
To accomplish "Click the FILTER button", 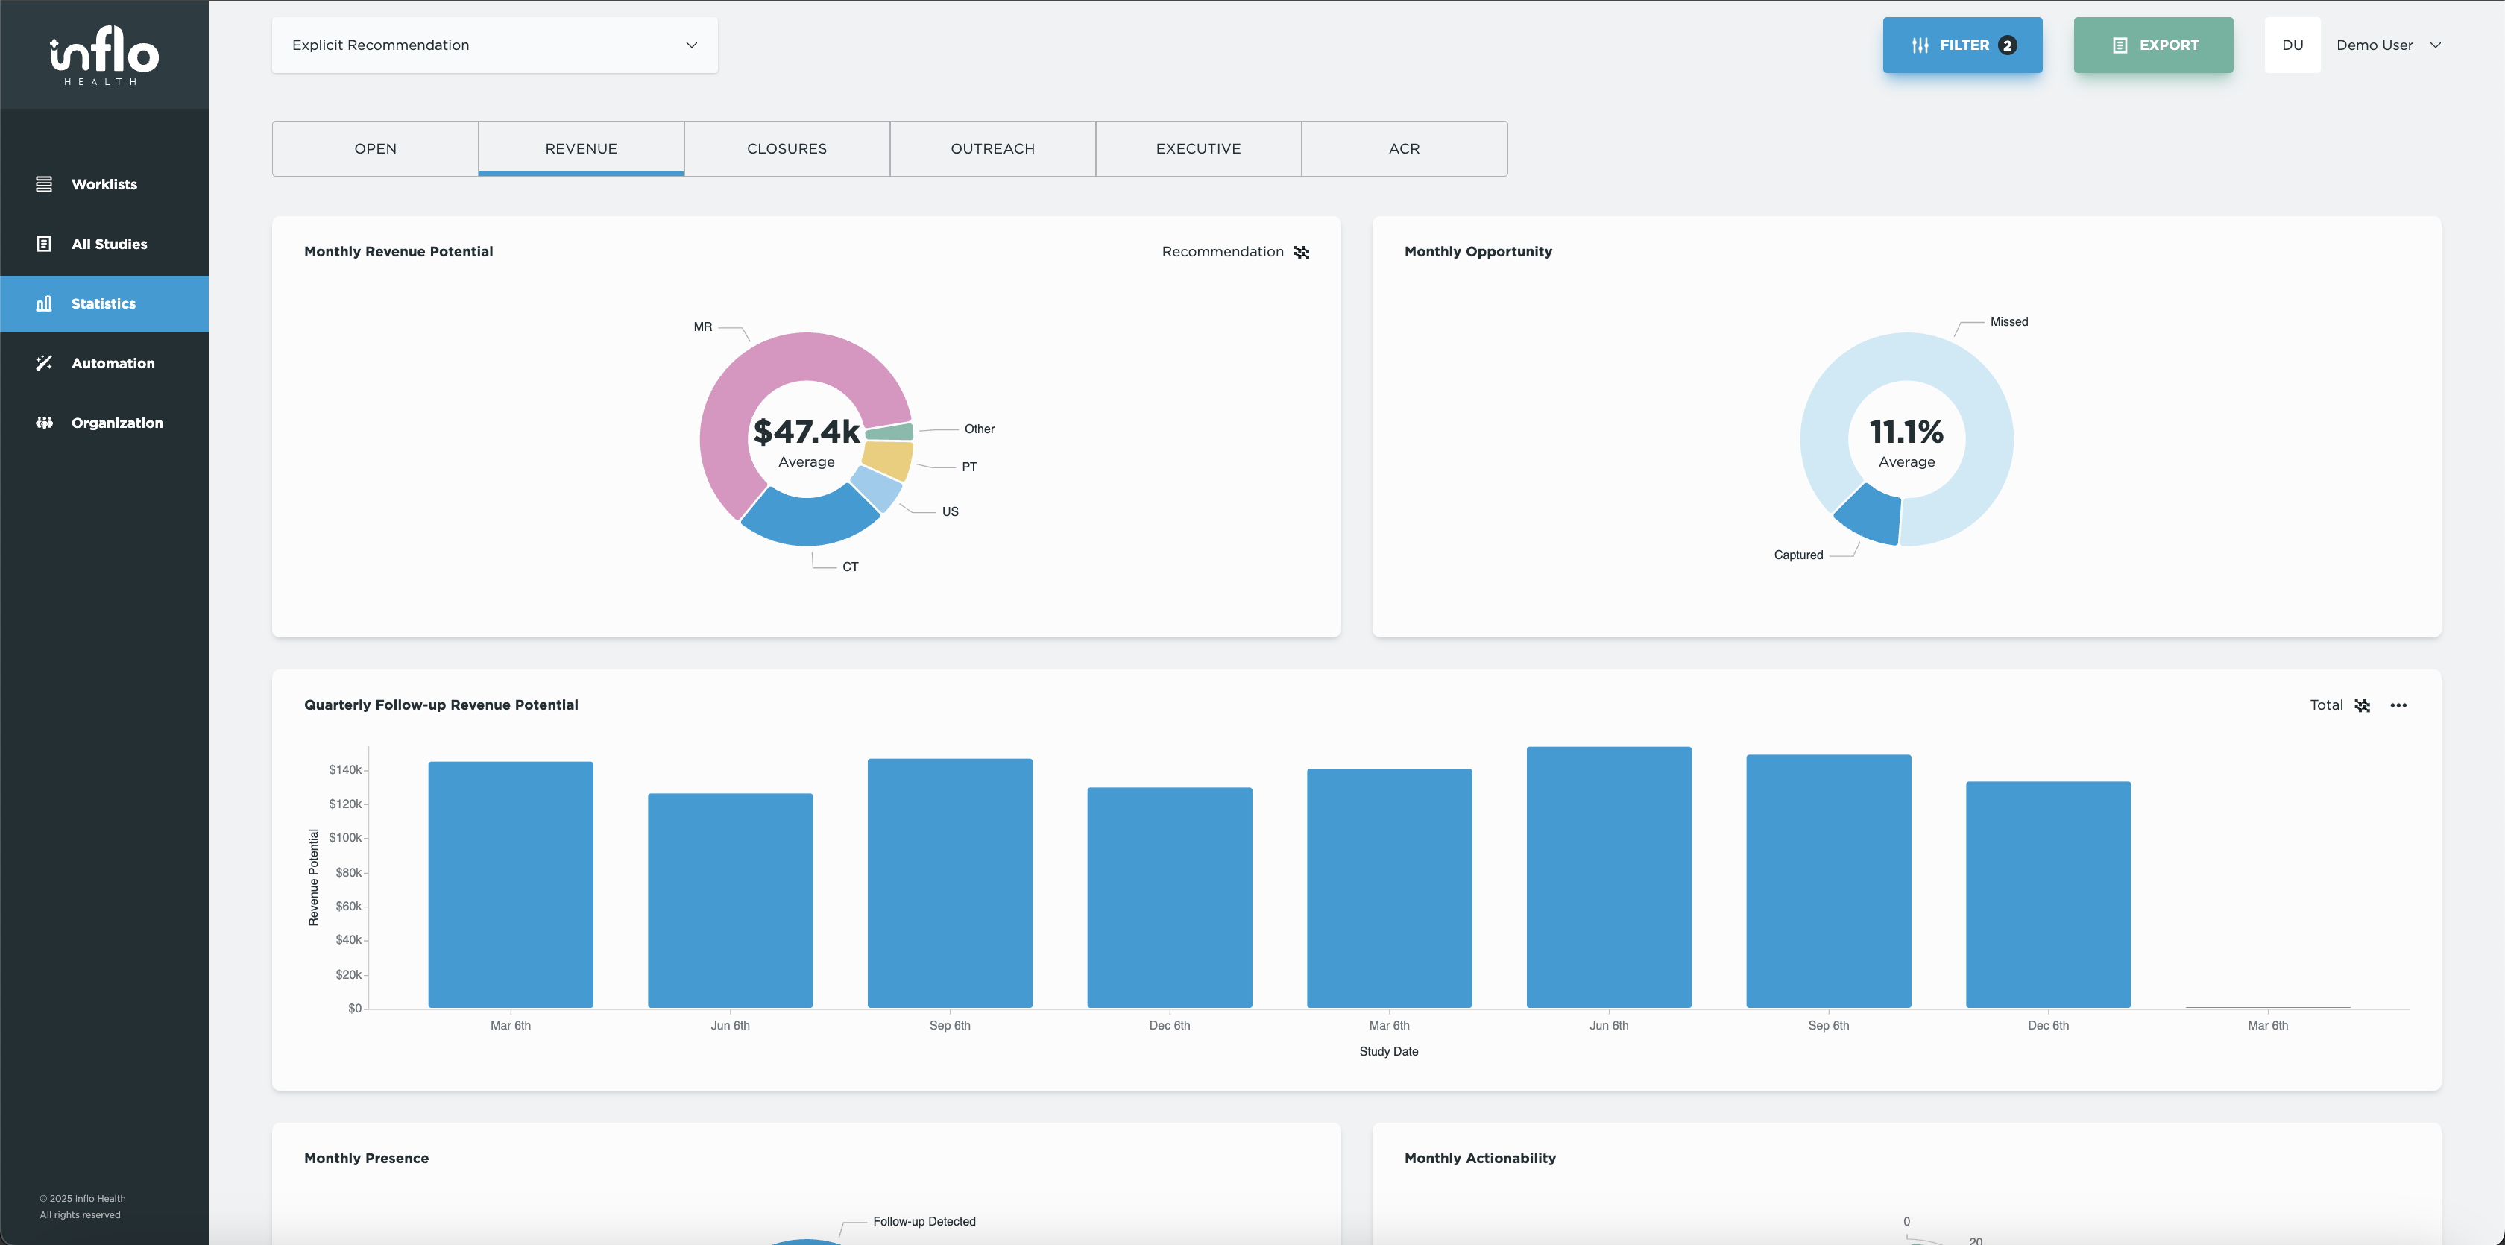I will coord(1962,45).
